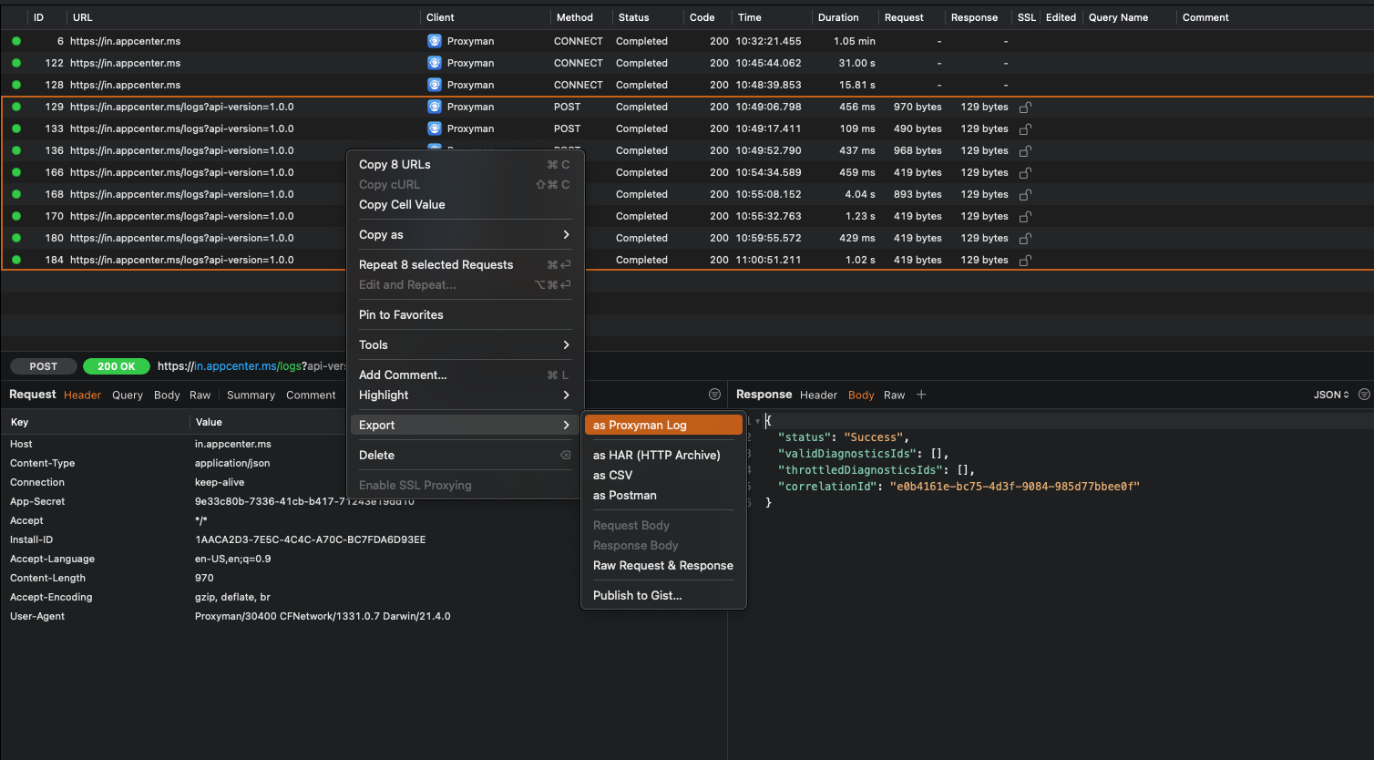Click the Proxyman client icon in row 128
The image size is (1374, 760).
pyautogui.click(x=435, y=85)
